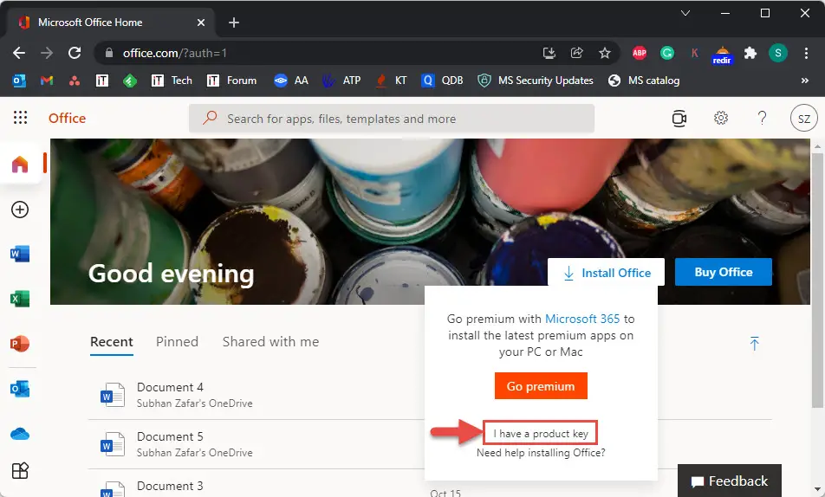Open the SZ account profile circle
Image resolution: width=825 pixels, height=497 pixels.
click(x=803, y=119)
